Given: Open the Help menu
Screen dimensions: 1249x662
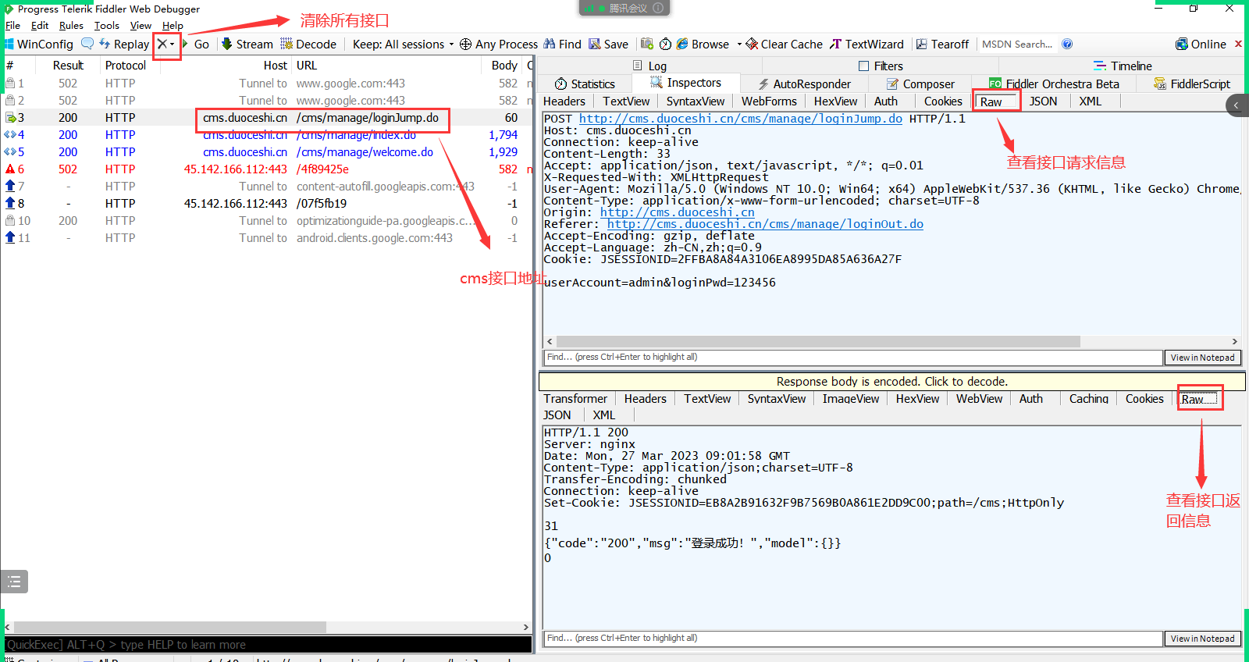Looking at the screenshot, I should (173, 25).
